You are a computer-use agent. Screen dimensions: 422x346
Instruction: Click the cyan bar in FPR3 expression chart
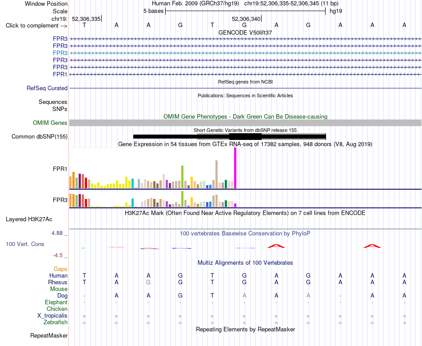(x=132, y=203)
